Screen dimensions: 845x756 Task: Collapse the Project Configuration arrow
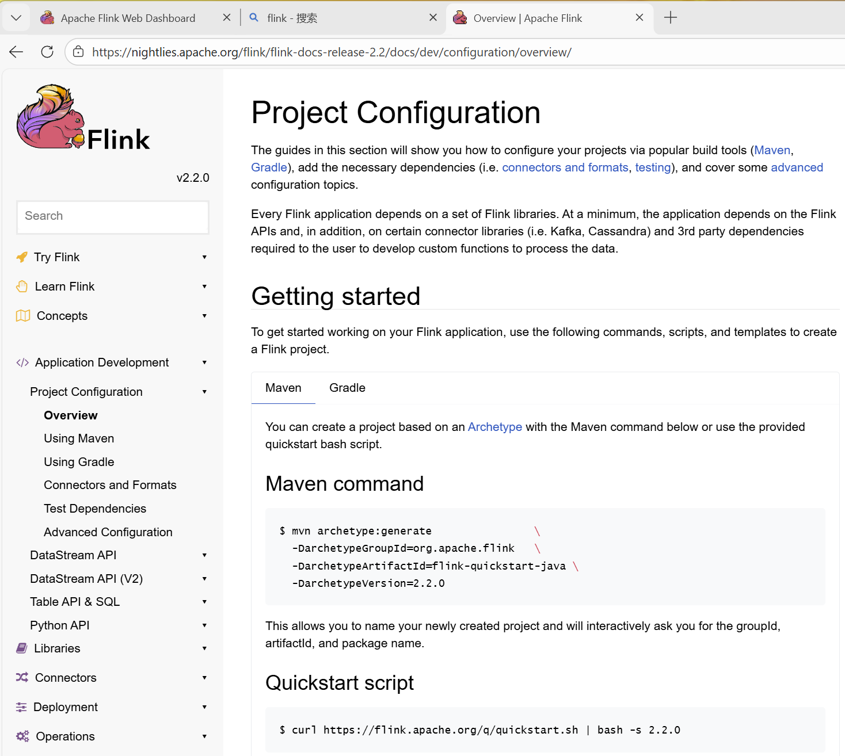(x=204, y=392)
